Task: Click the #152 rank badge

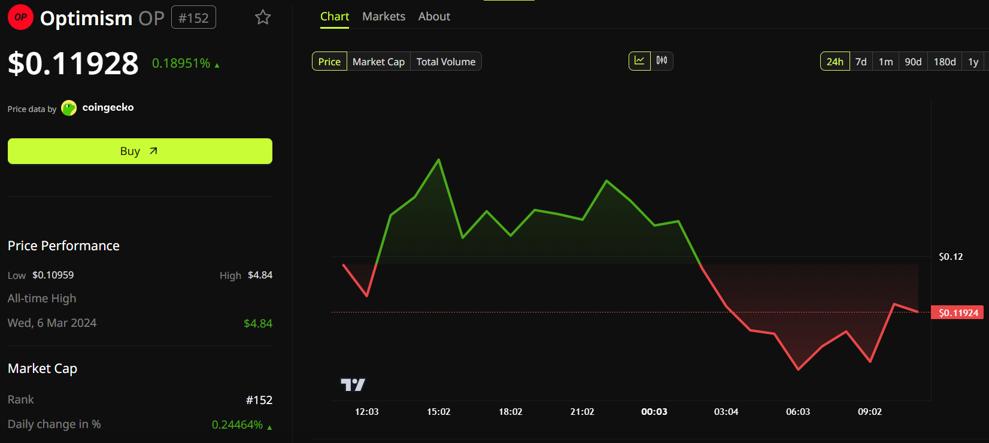Action: point(193,17)
